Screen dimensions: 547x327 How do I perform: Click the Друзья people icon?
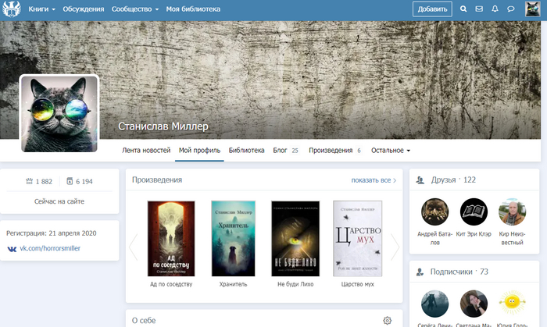[420, 180]
